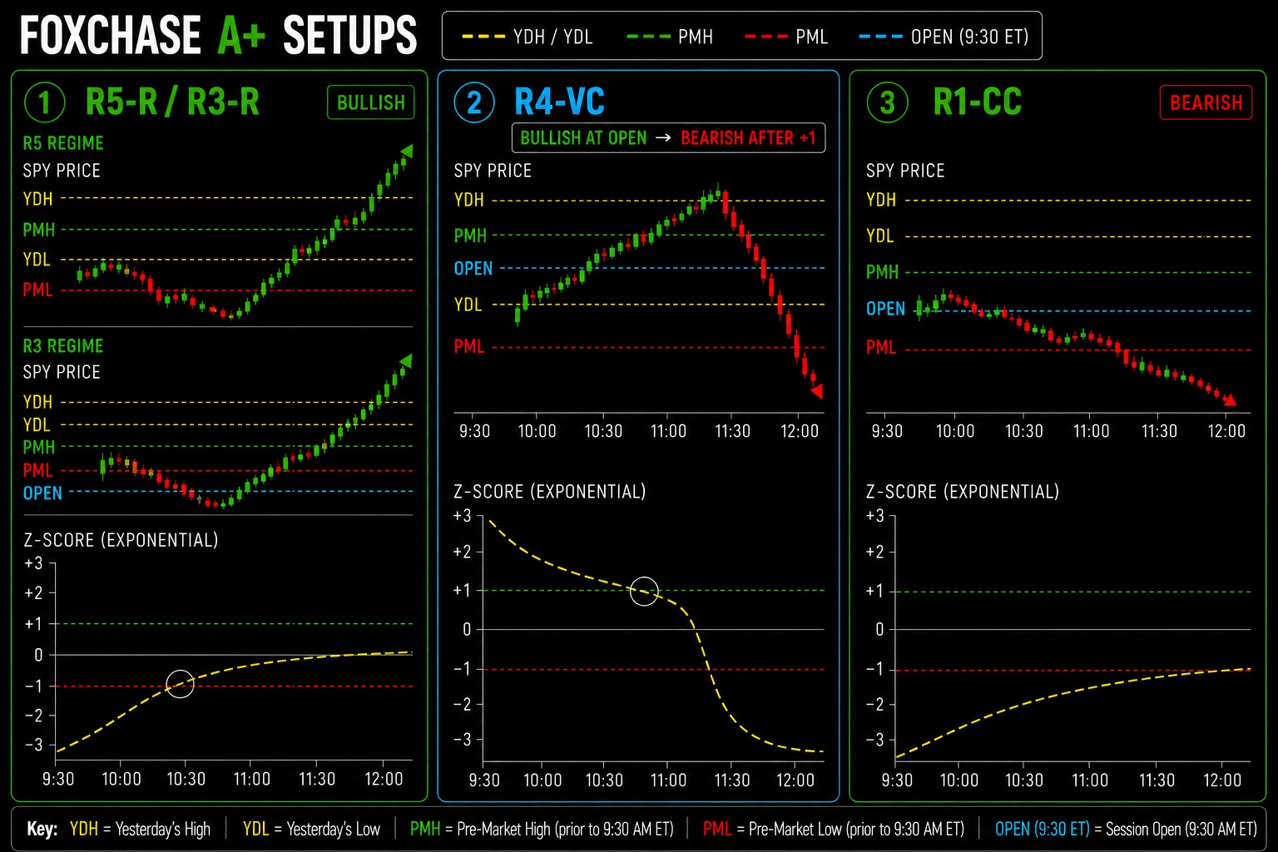Click the BULLISH badge in panel one
Image resolution: width=1278 pixels, height=852 pixels.
(x=371, y=102)
